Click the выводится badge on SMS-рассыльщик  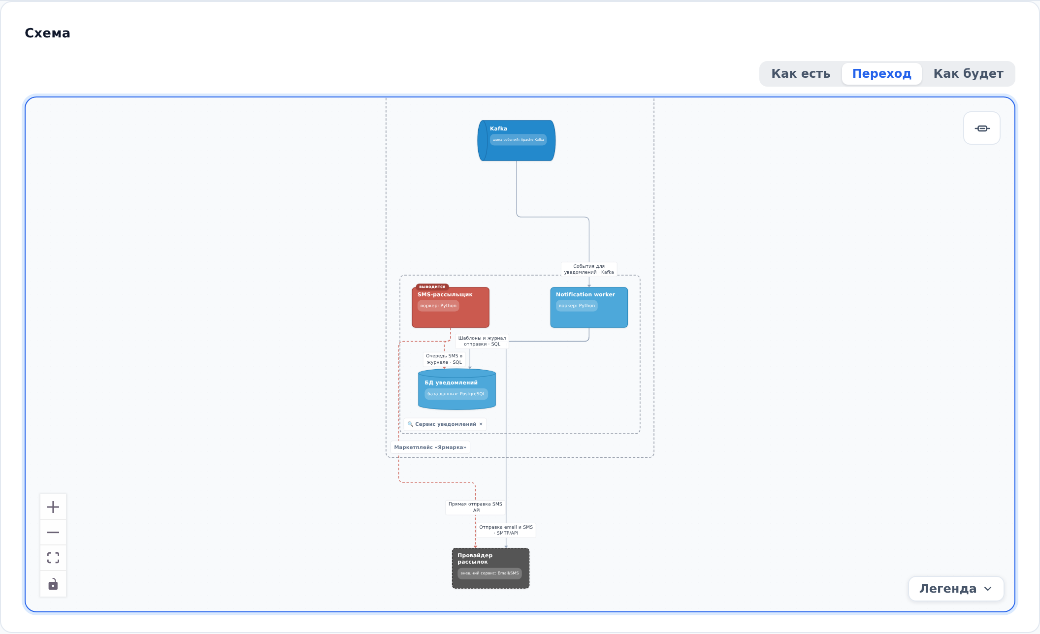(x=432, y=286)
